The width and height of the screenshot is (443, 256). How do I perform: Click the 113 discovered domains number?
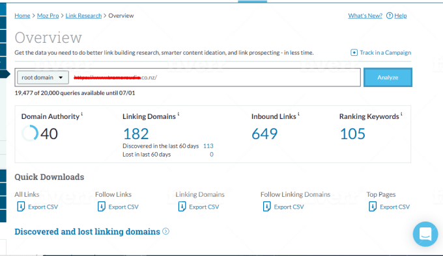pyautogui.click(x=208, y=146)
